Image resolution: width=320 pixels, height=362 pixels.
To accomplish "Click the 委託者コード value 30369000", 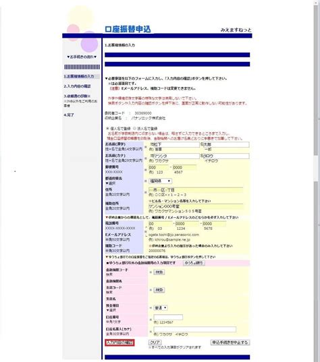I will 143,113.
